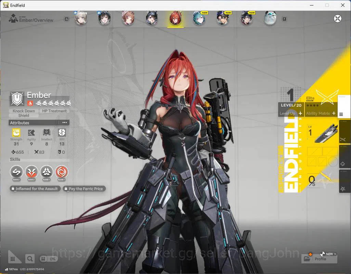Click the attack value 83
The width and height of the screenshot is (351, 274).
click(x=39, y=152)
